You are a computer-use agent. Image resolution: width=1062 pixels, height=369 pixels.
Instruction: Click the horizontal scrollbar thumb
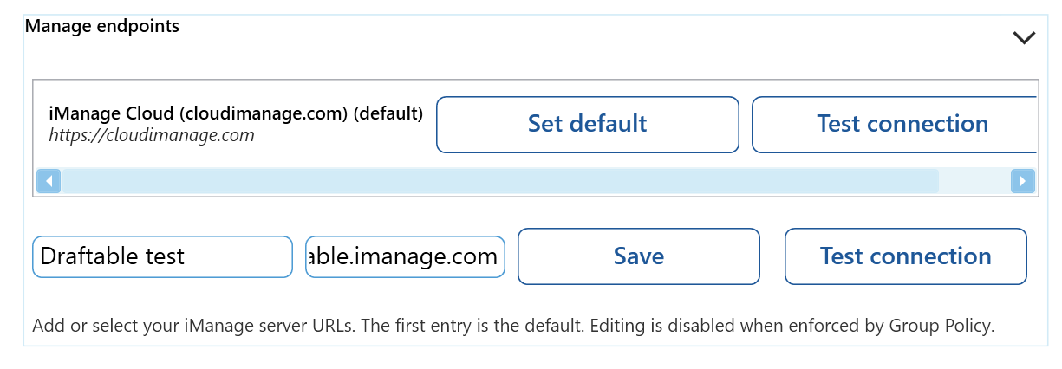pyautogui.click(x=499, y=181)
